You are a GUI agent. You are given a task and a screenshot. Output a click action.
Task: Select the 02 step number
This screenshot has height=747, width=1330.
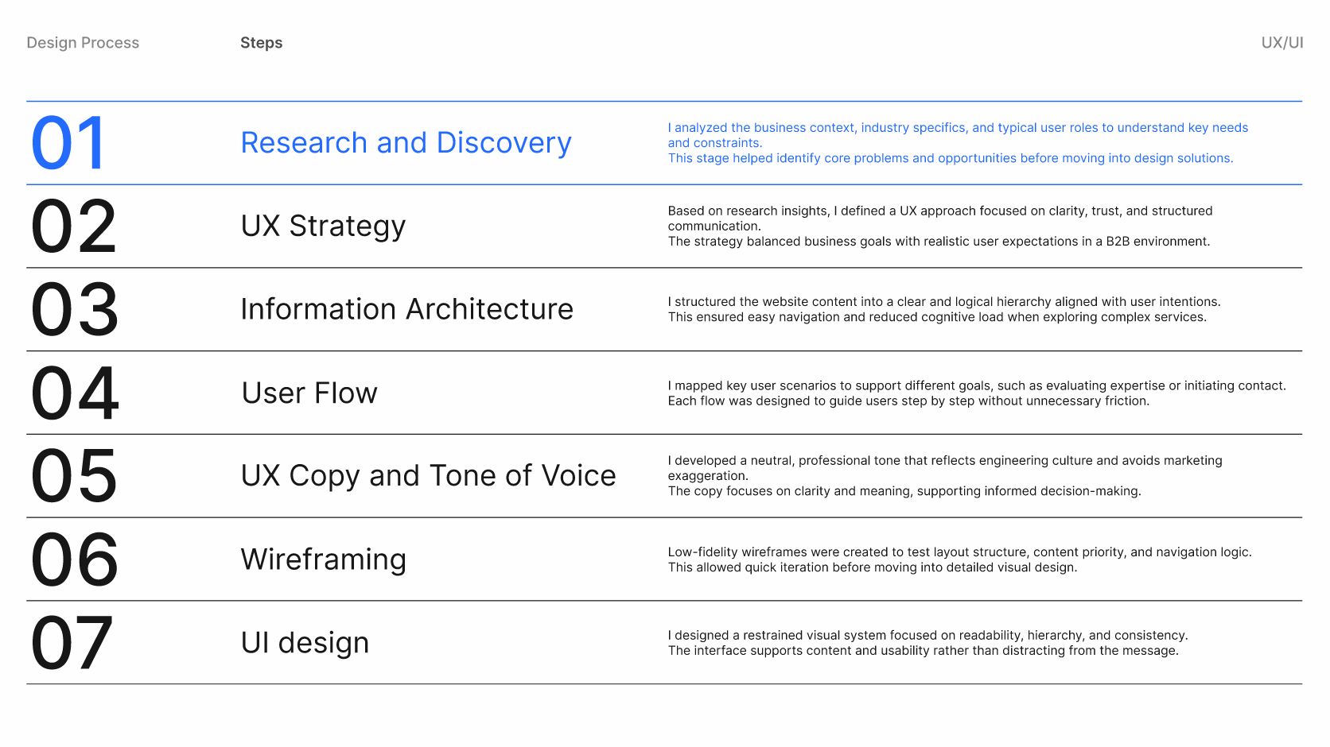[x=74, y=227]
